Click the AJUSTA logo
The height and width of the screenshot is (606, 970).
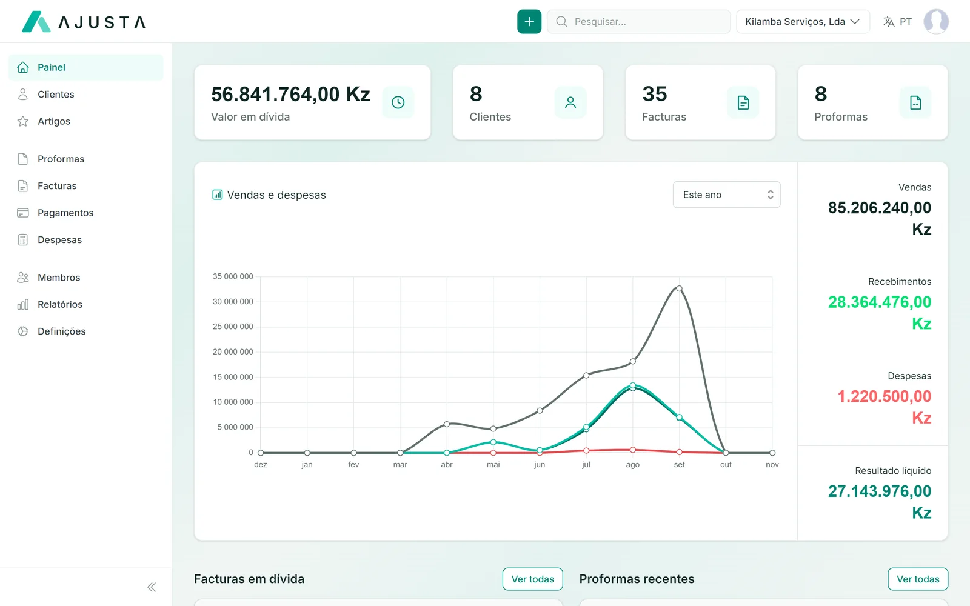pos(84,22)
